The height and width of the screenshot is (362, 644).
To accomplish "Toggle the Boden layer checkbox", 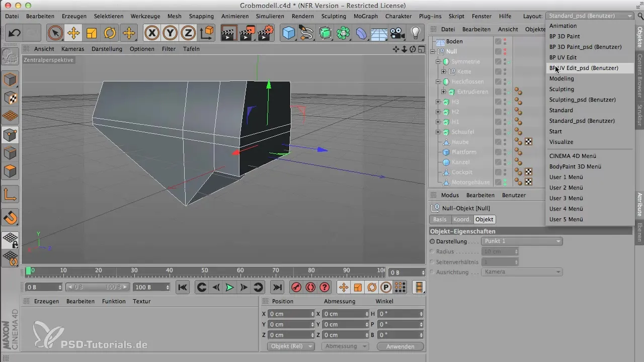I will click(498, 41).
